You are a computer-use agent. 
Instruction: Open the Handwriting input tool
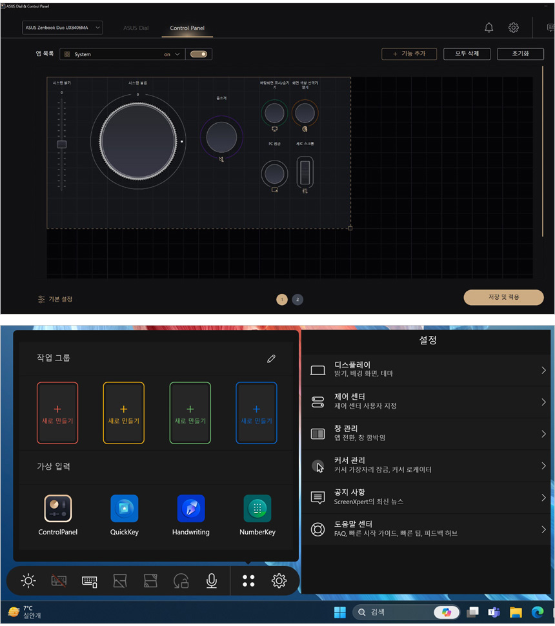click(x=191, y=509)
